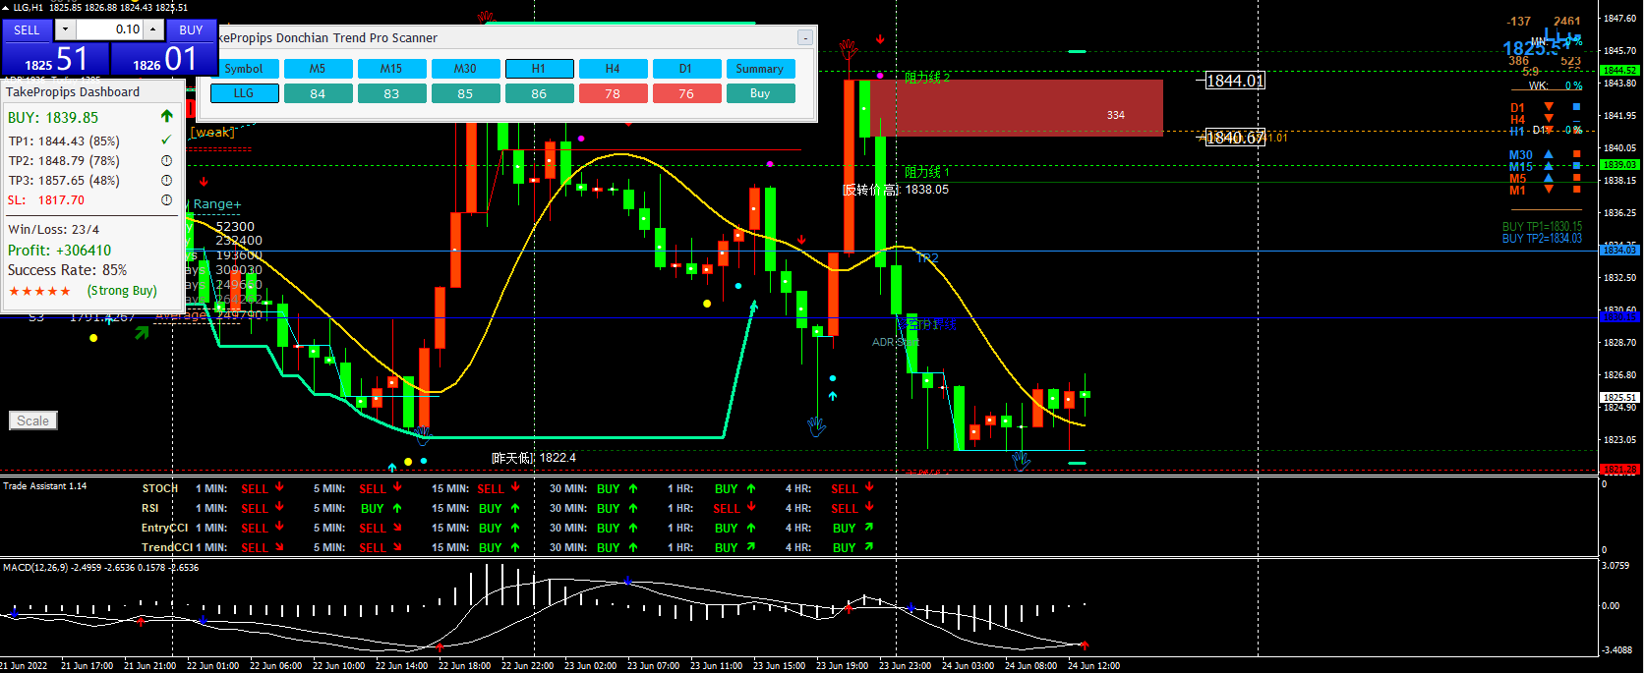Screen dimensions: 1645x673
Task: Click the five-star rating in dashboard
Action: [x=39, y=291]
